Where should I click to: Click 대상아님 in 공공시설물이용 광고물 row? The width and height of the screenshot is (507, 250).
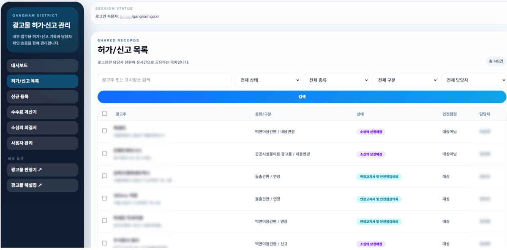(450, 154)
